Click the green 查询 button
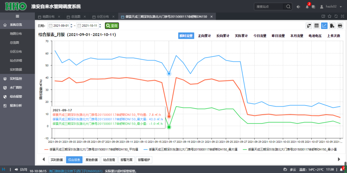 (111, 26)
